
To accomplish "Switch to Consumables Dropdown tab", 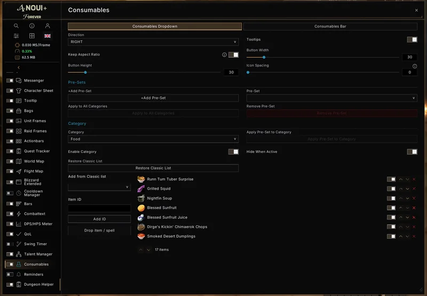I will click(x=155, y=26).
